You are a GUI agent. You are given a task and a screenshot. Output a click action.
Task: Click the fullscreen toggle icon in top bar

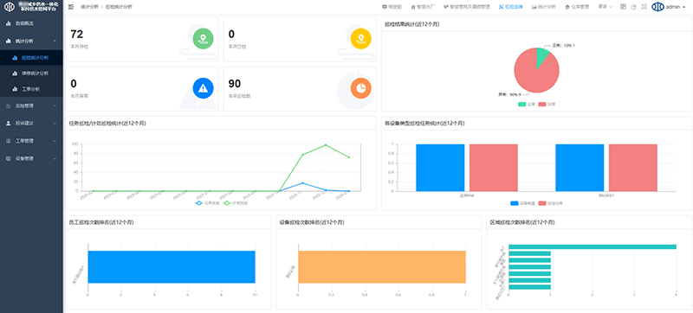click(644, 7)
